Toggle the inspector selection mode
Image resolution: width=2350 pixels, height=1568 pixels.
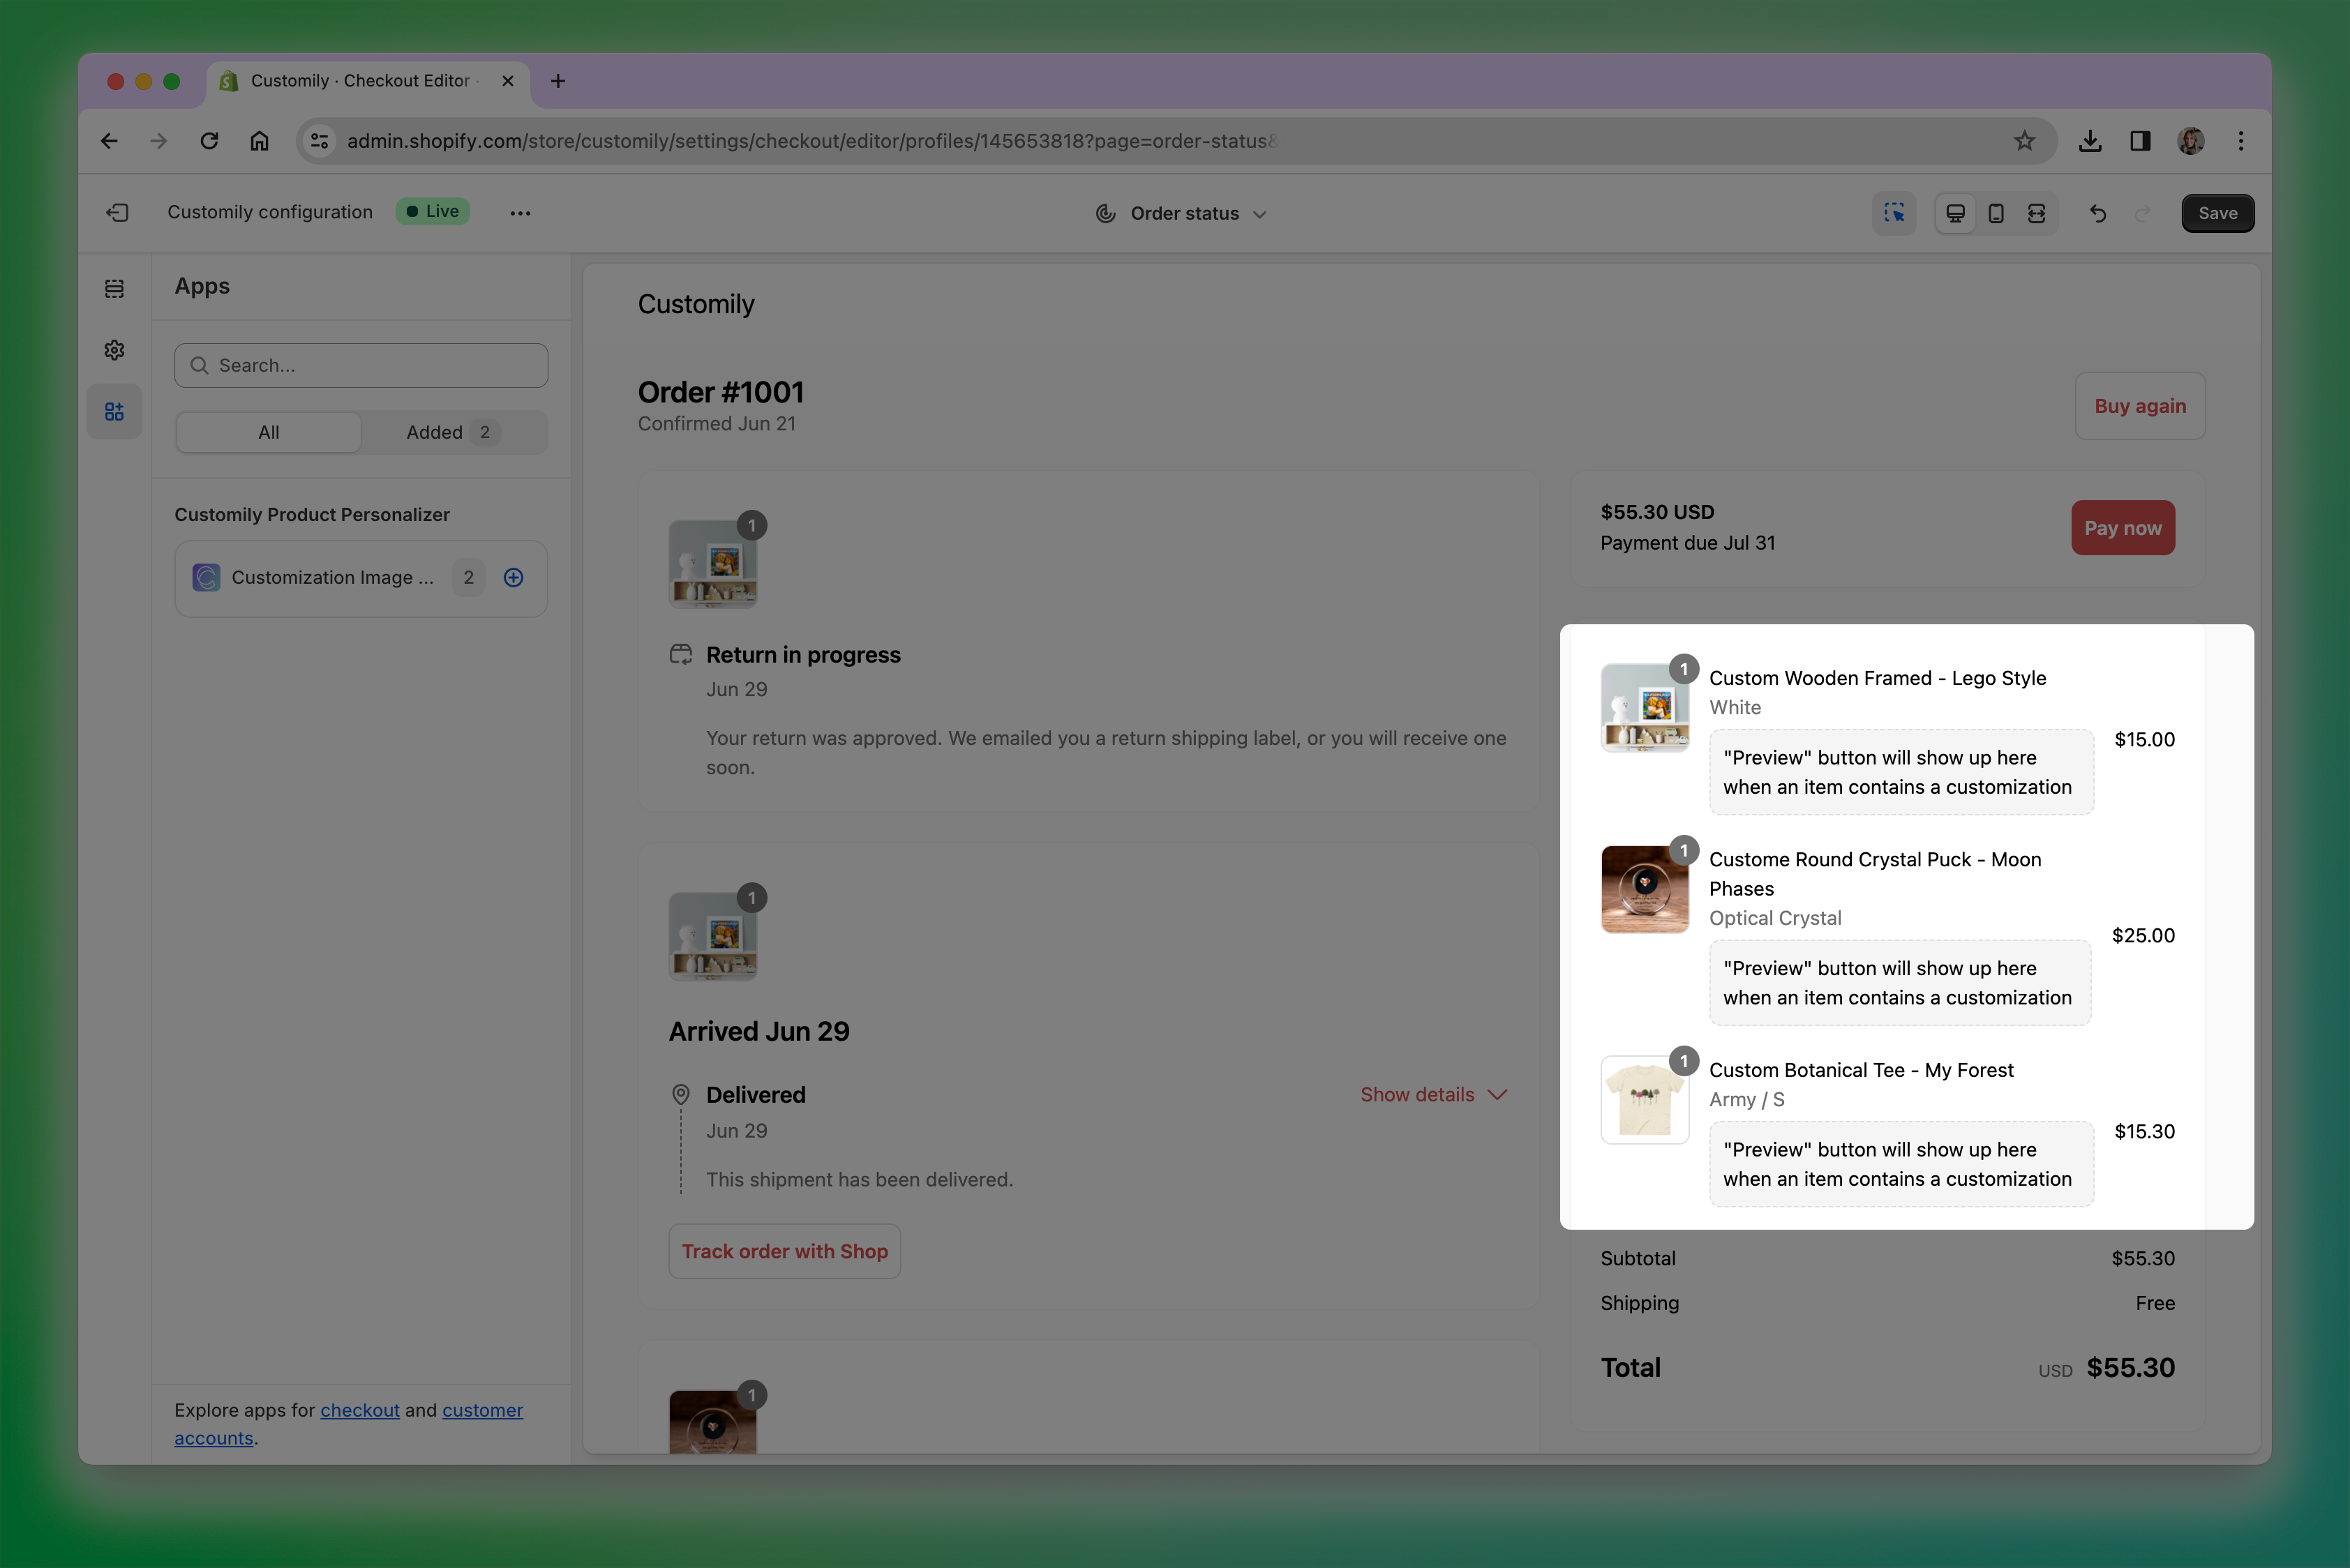pos(1893,213)
